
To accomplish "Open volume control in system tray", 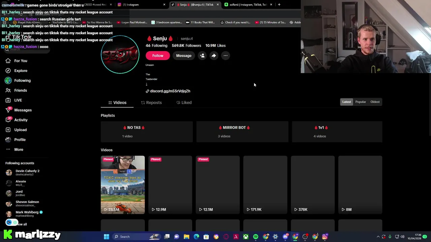I will [402, 237].
